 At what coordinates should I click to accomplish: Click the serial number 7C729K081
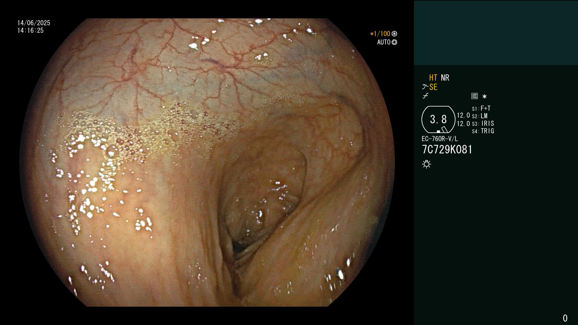pyautogui.click(x=447, y=150)
